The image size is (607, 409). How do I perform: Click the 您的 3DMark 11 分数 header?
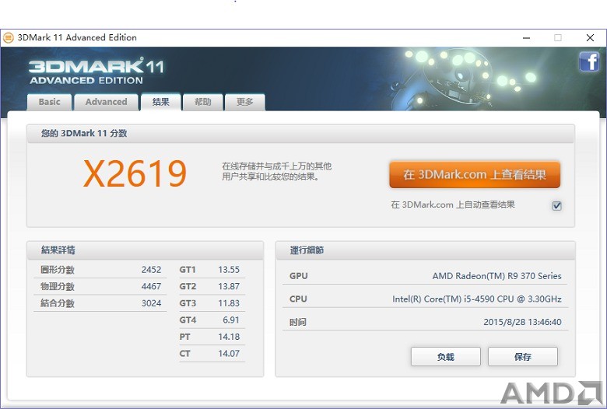point(84,133)
